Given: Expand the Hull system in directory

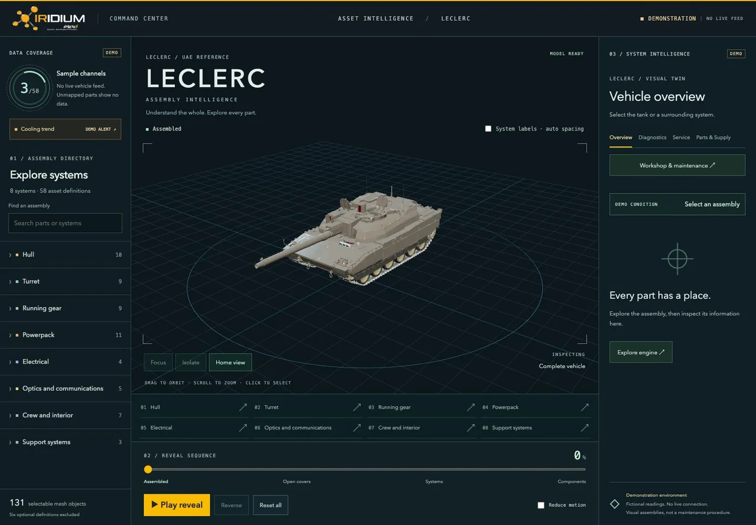Looking at the screenshot, I should point(65,255).
